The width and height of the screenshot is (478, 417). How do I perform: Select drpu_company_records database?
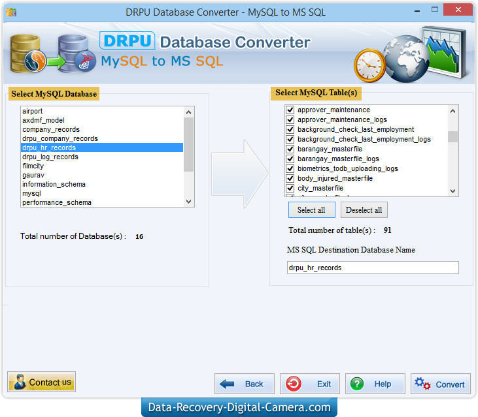pyautogui.click(x=102, y=138)
